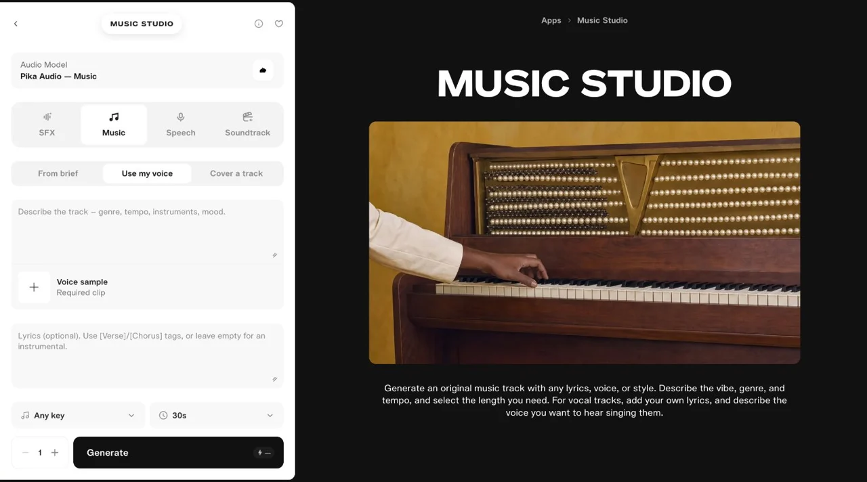867x482 pixels.
Task: Focus the Lyrics text field
Action: [148, 355]
